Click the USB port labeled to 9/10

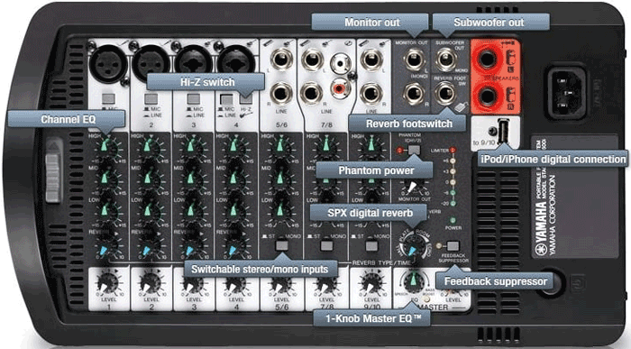point(503,132)
